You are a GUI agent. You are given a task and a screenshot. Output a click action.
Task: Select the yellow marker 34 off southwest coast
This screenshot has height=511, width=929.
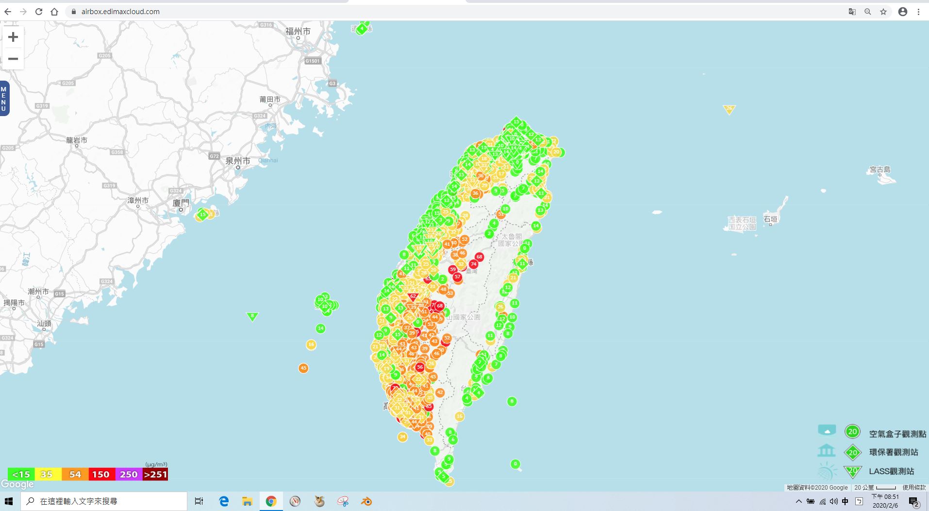(402, 437)
